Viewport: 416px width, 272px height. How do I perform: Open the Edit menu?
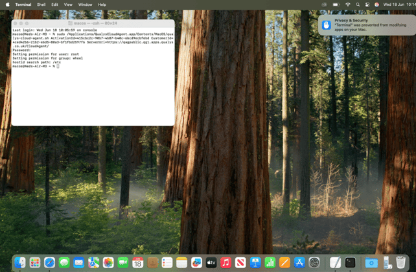click(x=54, y=5)
